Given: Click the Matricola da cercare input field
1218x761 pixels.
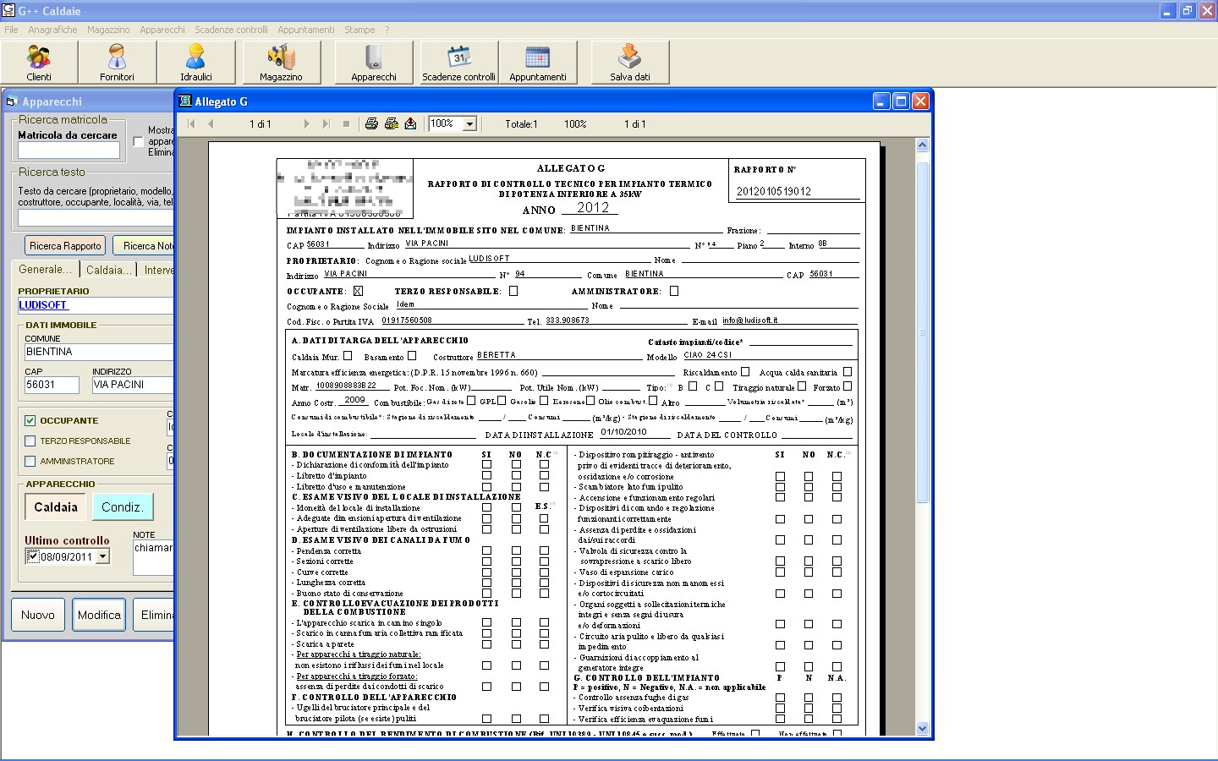Looking at the screenshot, I should tap(69, 151).
